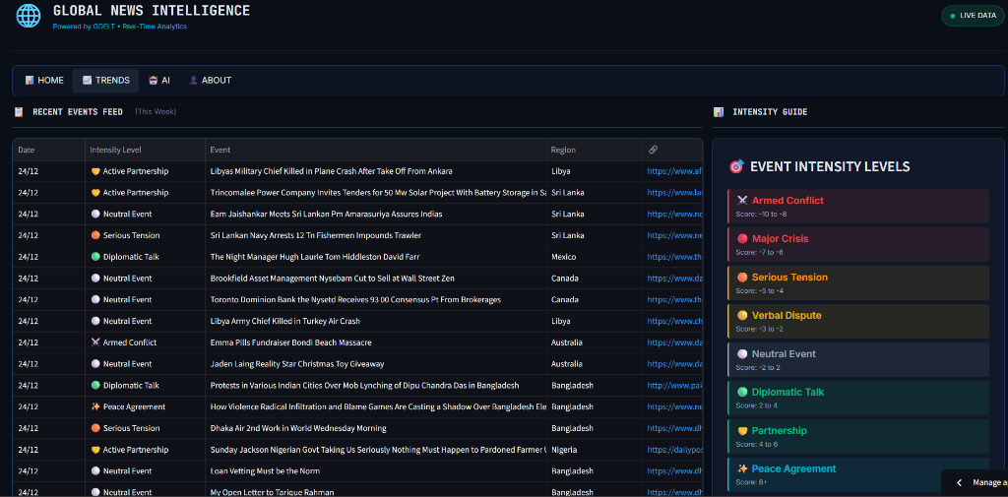Select 'My Open Letter to Tarique Rahman'
Screen dimensions: 1008x497
272,492
